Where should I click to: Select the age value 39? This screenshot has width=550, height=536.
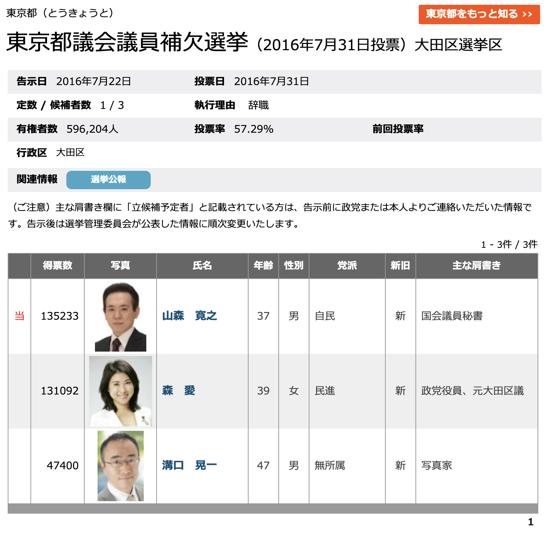tap(263, 391)
